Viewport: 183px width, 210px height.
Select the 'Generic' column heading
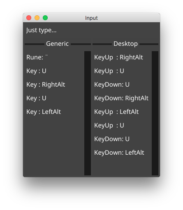point(57,44)
